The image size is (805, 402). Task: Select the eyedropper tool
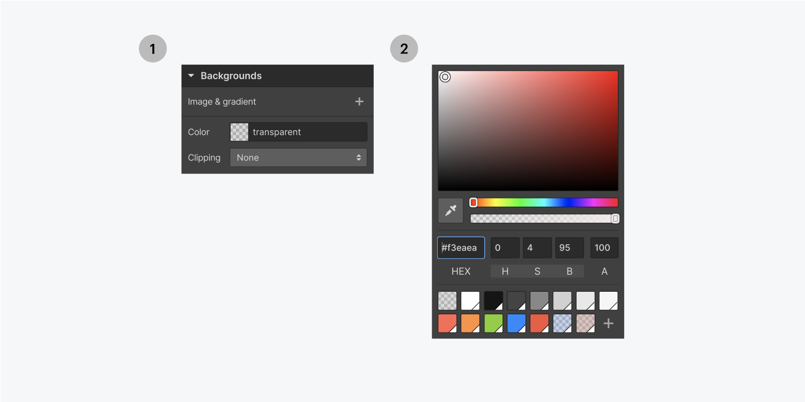coord(450,210)
